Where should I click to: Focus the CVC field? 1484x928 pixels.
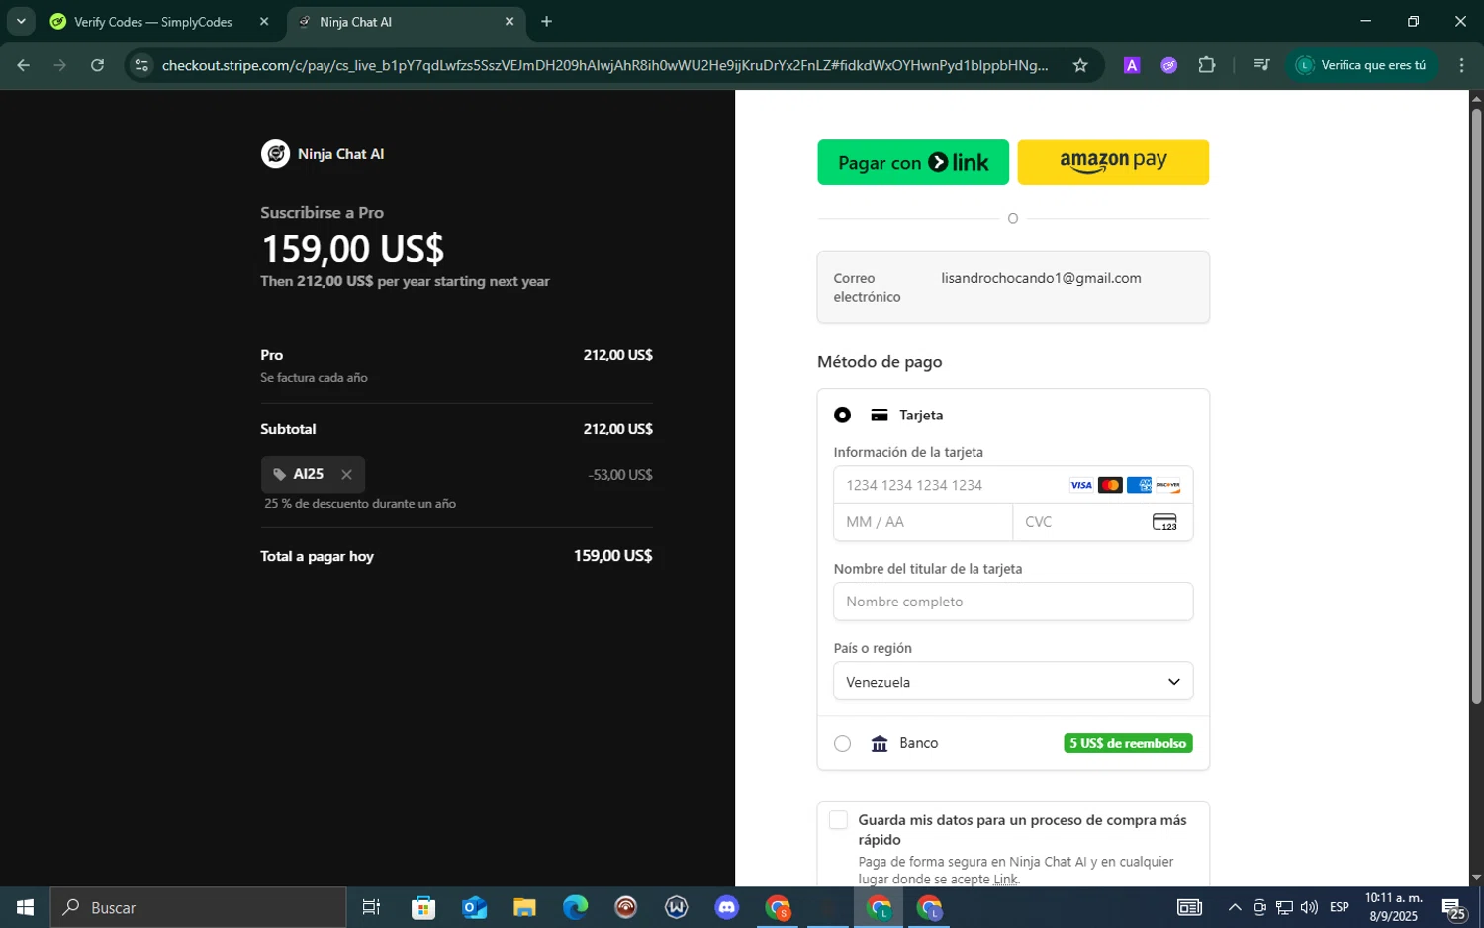pos(1103,522)
